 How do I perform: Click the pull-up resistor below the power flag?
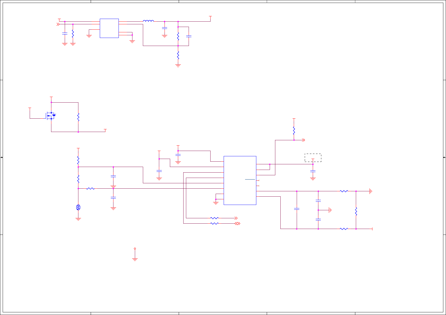(294, 130)
